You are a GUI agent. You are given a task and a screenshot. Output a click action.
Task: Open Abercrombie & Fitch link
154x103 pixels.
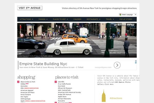point(28,82)
